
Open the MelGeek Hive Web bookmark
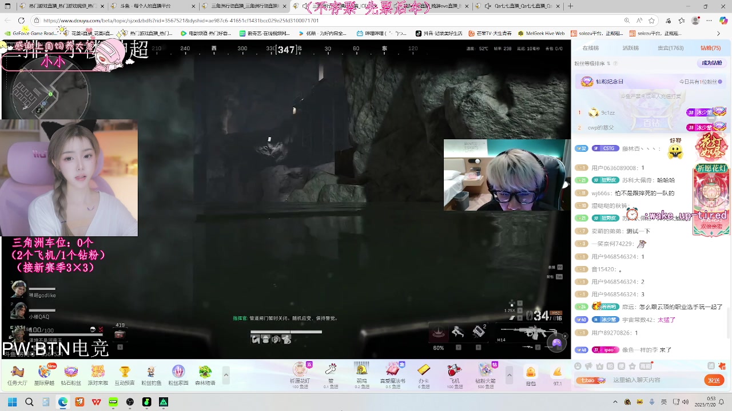point(541,34)
